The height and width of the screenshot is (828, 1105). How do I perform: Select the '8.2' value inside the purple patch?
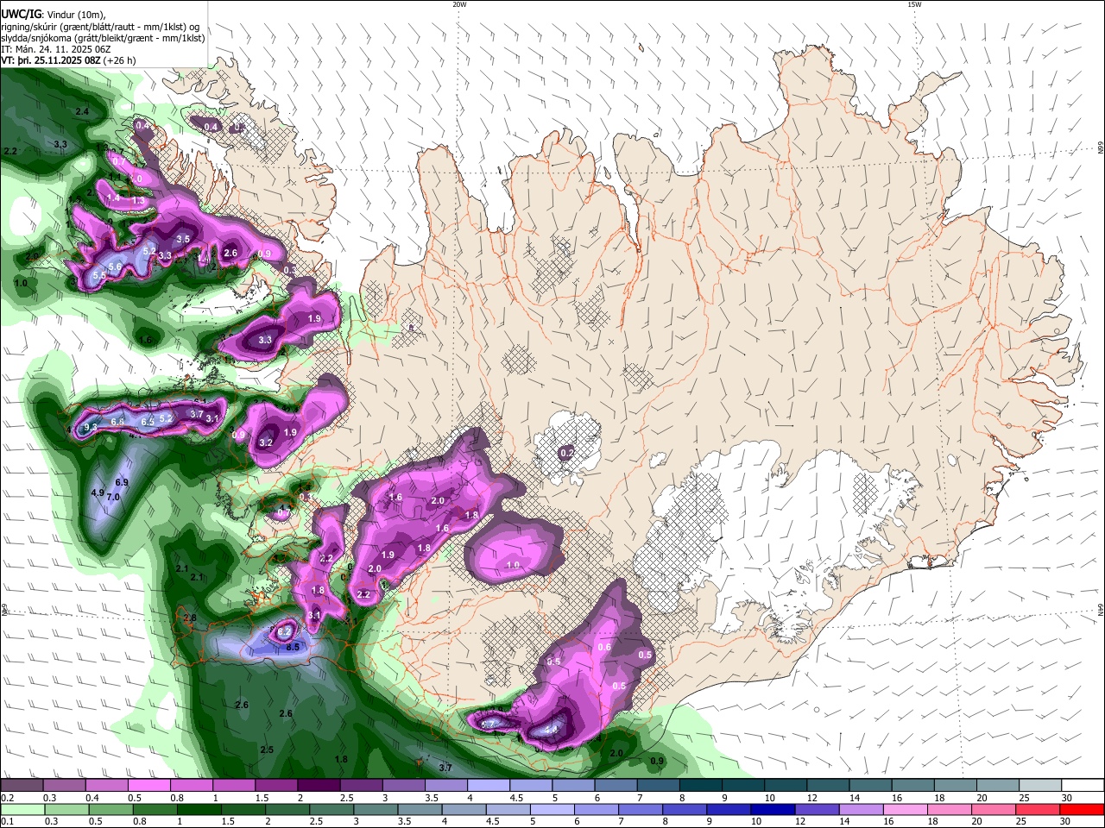pyautogui.click(x=284, y=631)
